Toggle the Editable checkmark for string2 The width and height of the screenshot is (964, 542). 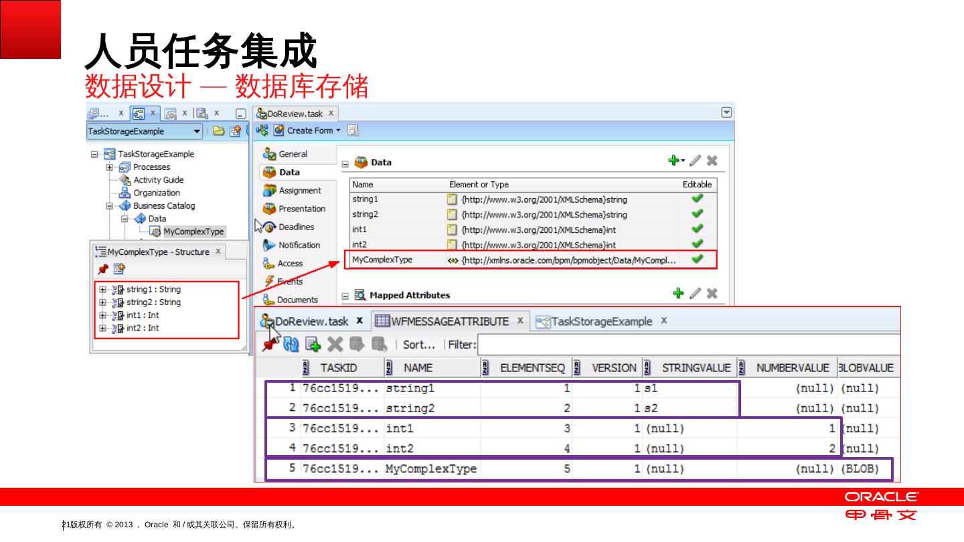pos(697,214)
